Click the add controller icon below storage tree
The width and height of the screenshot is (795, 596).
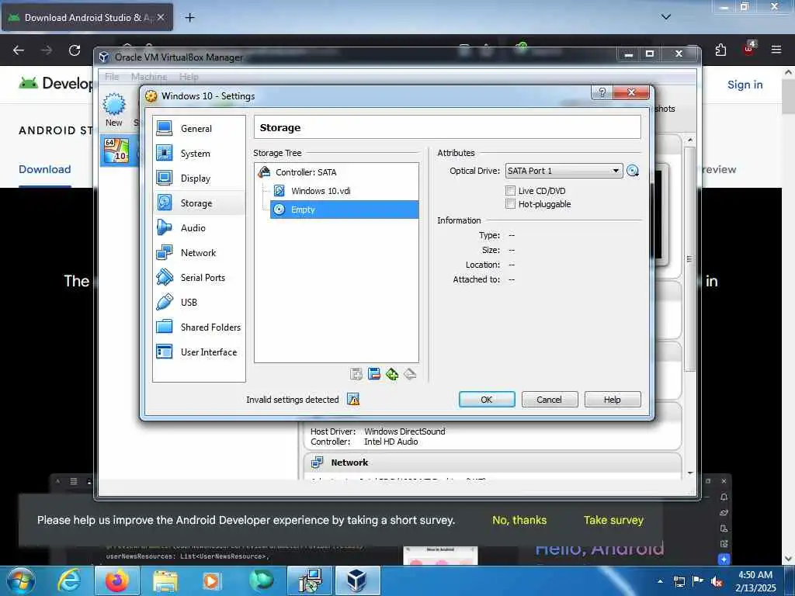pyautogui.click(x=356, y=374)
